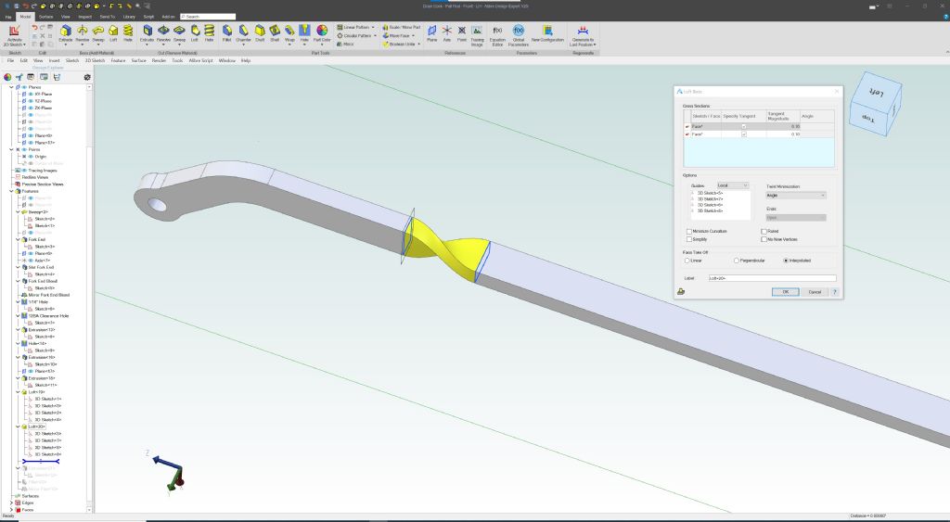Insert a reference Plane
Image resolution: width=950 pixels, height=522 pixels.
pos(432,33)
